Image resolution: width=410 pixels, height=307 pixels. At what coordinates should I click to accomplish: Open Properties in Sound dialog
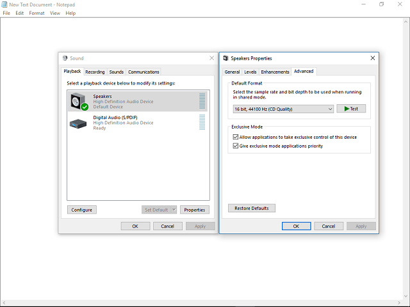pos(195,210)
